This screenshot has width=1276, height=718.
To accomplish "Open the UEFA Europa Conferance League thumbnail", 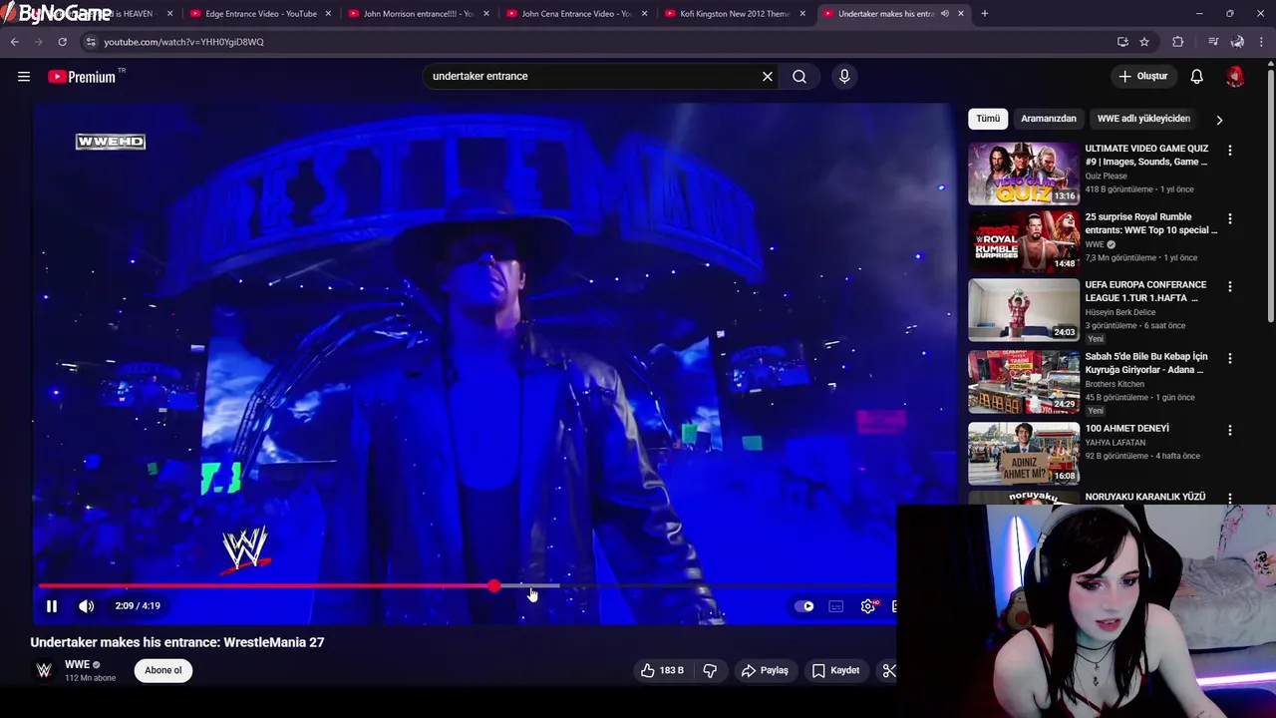I will [x=1024, y=310].
